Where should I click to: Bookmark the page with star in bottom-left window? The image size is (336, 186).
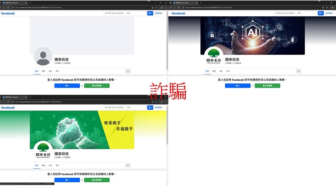tap(156, 102)
